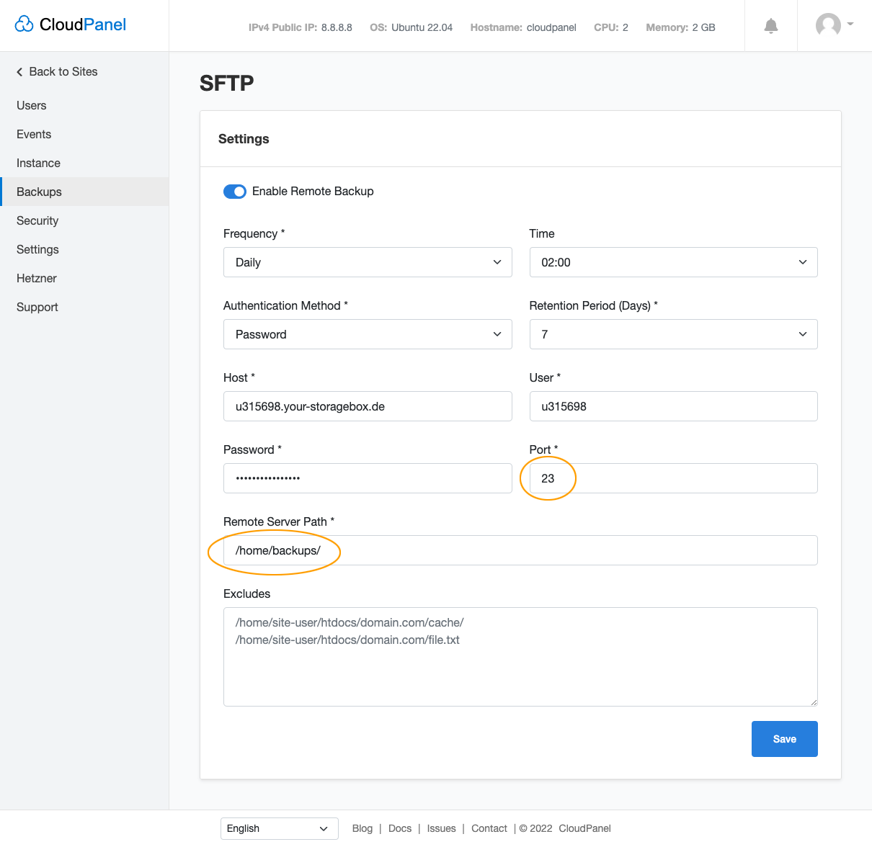The height and width of the screenshot is (847, 872).
Task: Click the Save button
Action: click(x=784, y=738)
